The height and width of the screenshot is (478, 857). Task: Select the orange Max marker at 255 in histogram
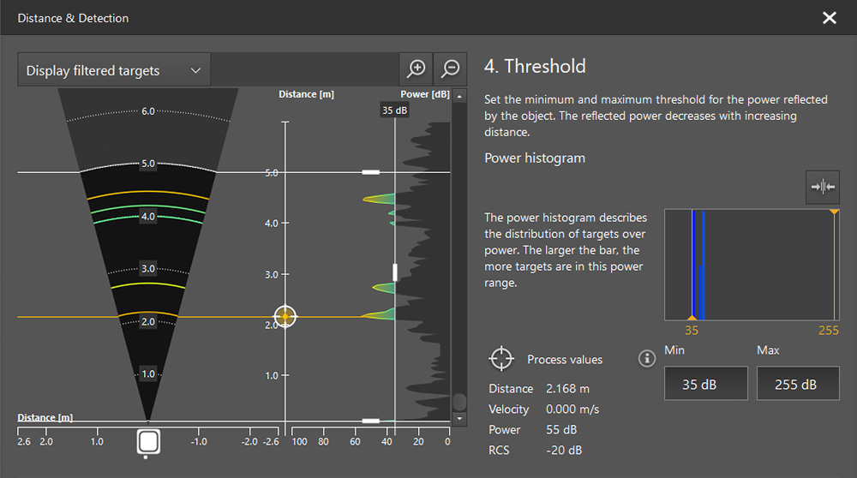[x=834, y=212]
